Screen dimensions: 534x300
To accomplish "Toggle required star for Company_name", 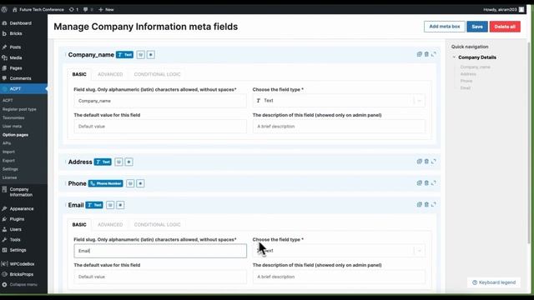I will (151, 55).
